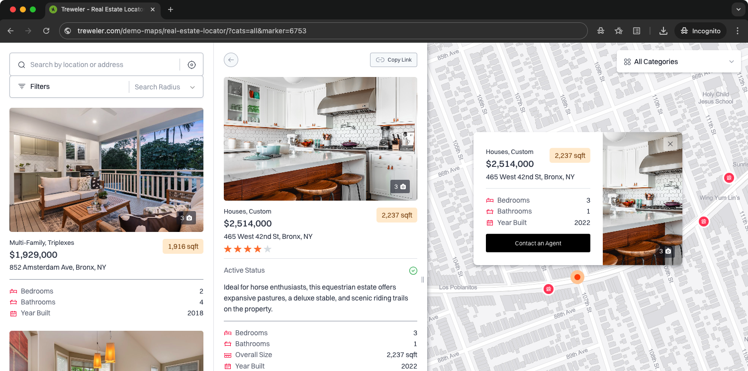Click the kitchen thumbnail in map popup
The image size is (748, 371).
(643, 199)
